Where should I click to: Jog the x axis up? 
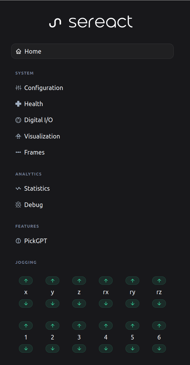tap(26, 281)
